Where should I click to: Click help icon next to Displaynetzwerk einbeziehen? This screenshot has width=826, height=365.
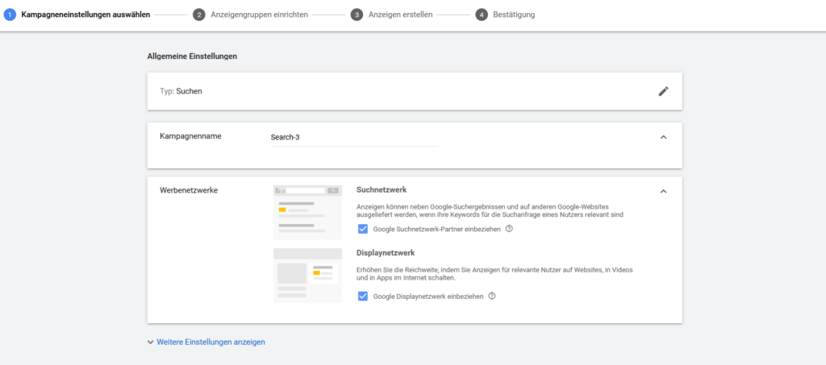click(x=492, y=296)
